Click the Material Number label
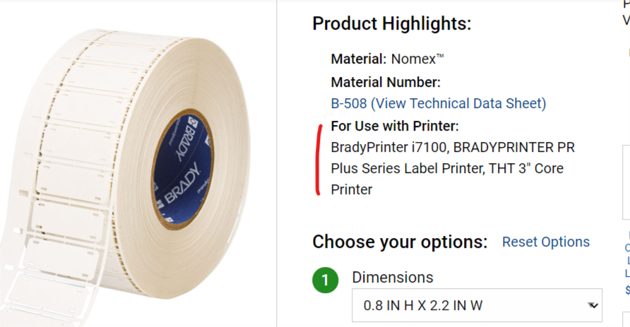The height and width of the screenshot is (327, 630). tap(386, 82)
